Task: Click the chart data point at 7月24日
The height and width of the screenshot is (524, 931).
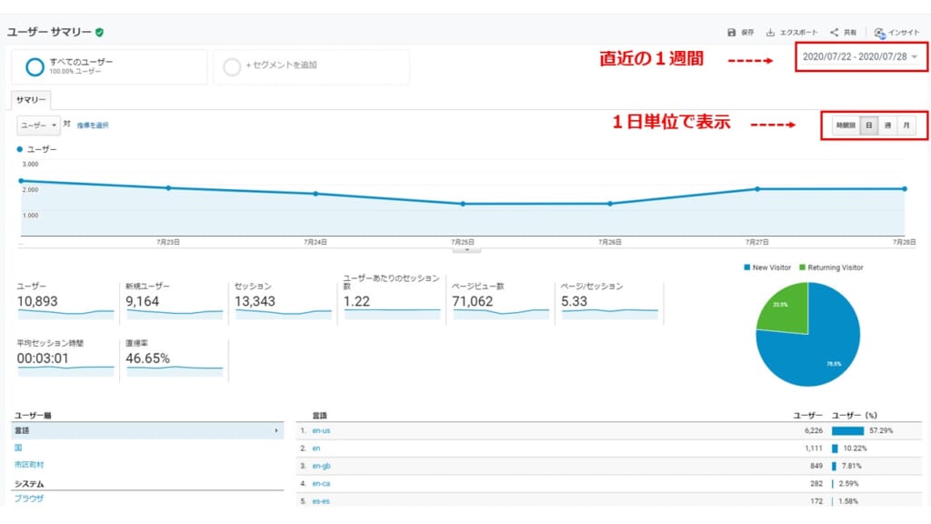Action: [315, 194]
